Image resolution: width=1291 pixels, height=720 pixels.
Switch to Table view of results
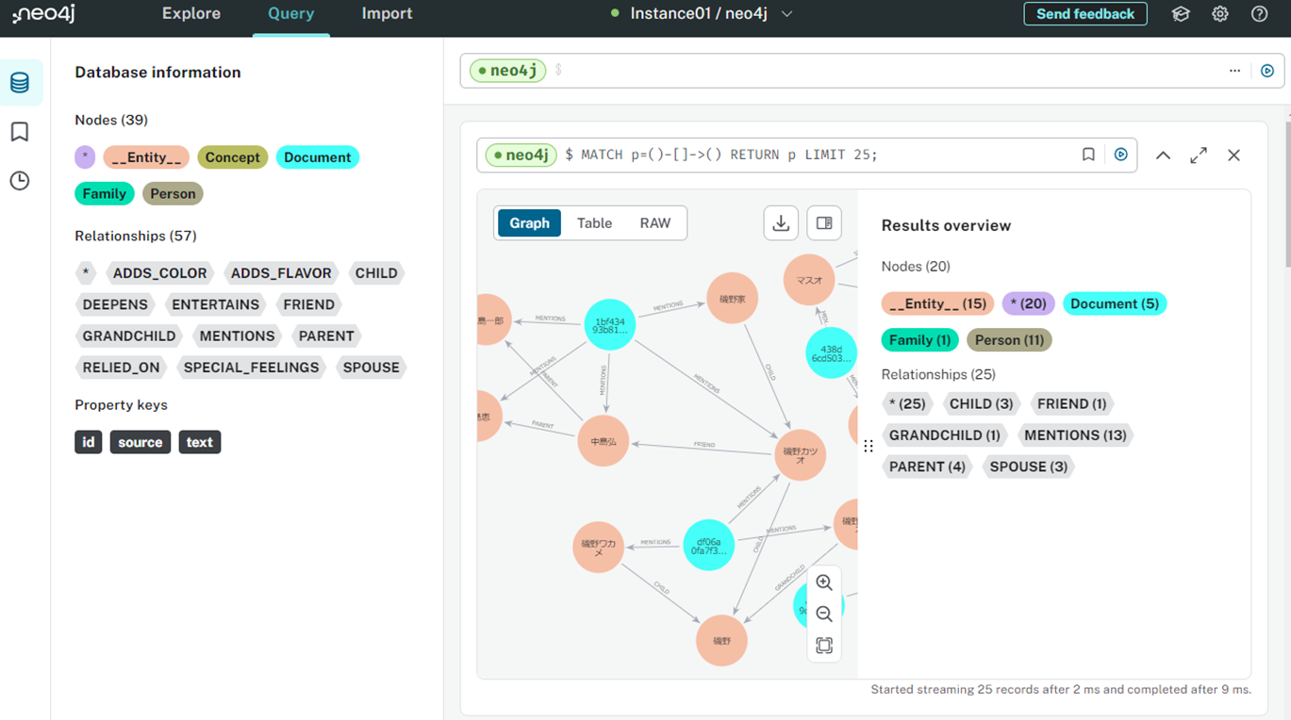(x=594, y=222)
